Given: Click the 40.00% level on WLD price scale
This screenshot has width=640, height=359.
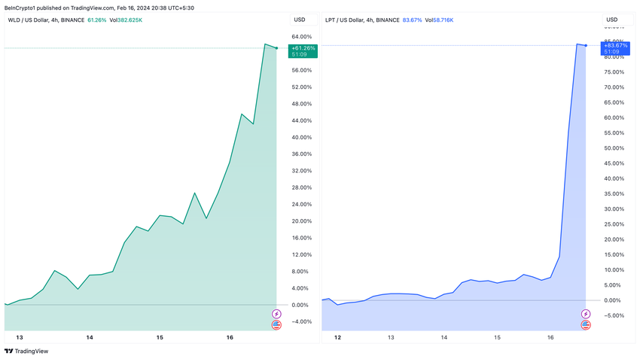Looking at the screenshot, I should (302, 138).
